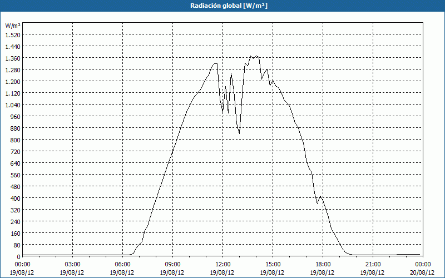445x278 pixels.
Task: Pick the x-axis time label "18:00"
Action: click(x=323, y=265)
